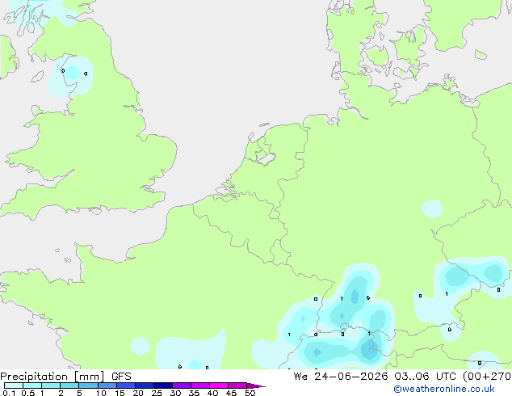Select the 2–5 mm legend color band
Screen dimensions: 512x396
tap(69, 385)
